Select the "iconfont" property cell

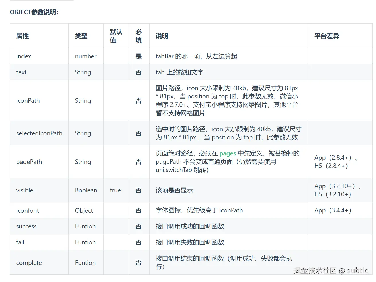click(x=28, y=211)
